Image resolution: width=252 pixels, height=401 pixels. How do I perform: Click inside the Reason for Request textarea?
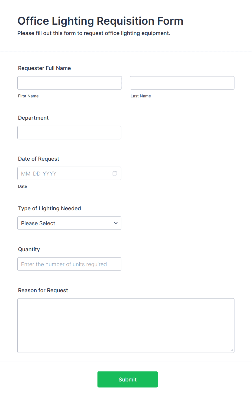[126, 326]
